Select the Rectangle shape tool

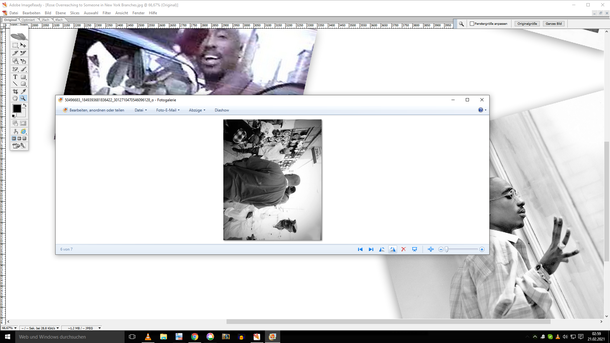coord(23,77)
